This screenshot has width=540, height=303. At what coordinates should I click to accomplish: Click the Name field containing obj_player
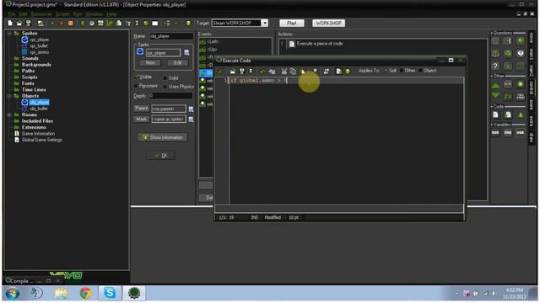(x=171, y=36)
